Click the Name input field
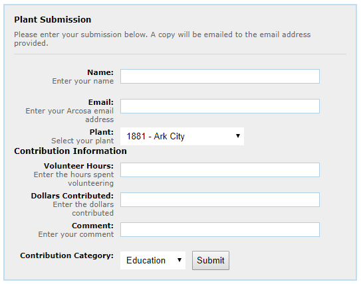 click(220, 76)
